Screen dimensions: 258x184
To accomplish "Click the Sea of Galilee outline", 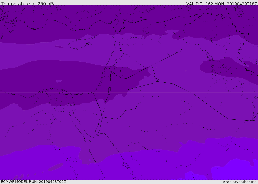I will tap(111, 72).
